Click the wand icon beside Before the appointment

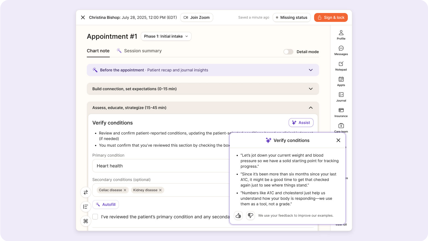click(95, 70)
